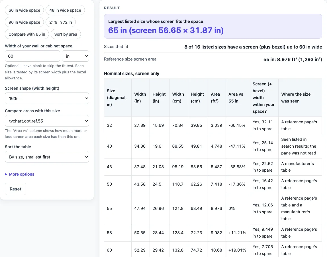Select the "21:9 in 72 in" preset
This screenshot has height=257, width=327.
61,22
